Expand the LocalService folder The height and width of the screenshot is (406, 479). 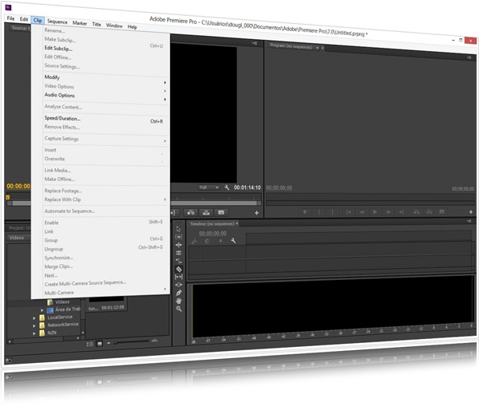point(34,317)
